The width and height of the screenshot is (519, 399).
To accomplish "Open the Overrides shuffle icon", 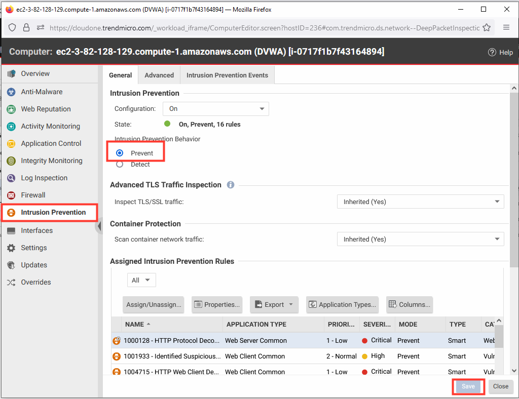I will point(11,283).
